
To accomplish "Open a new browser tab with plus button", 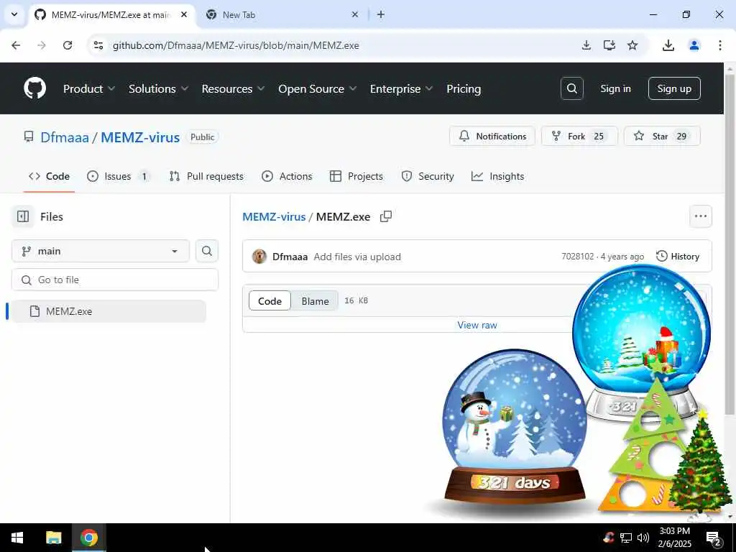I will [381, 14].
